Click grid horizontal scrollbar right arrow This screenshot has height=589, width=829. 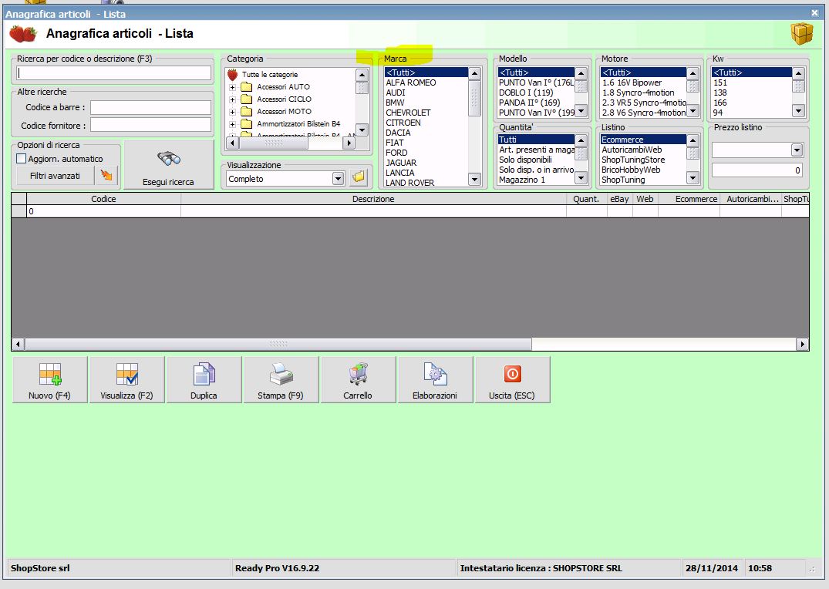pos(802,344)
